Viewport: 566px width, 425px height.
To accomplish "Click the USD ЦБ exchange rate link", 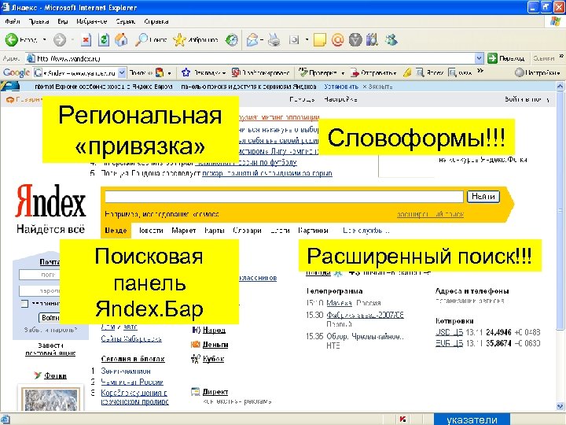I will click(x=449, y=332).
